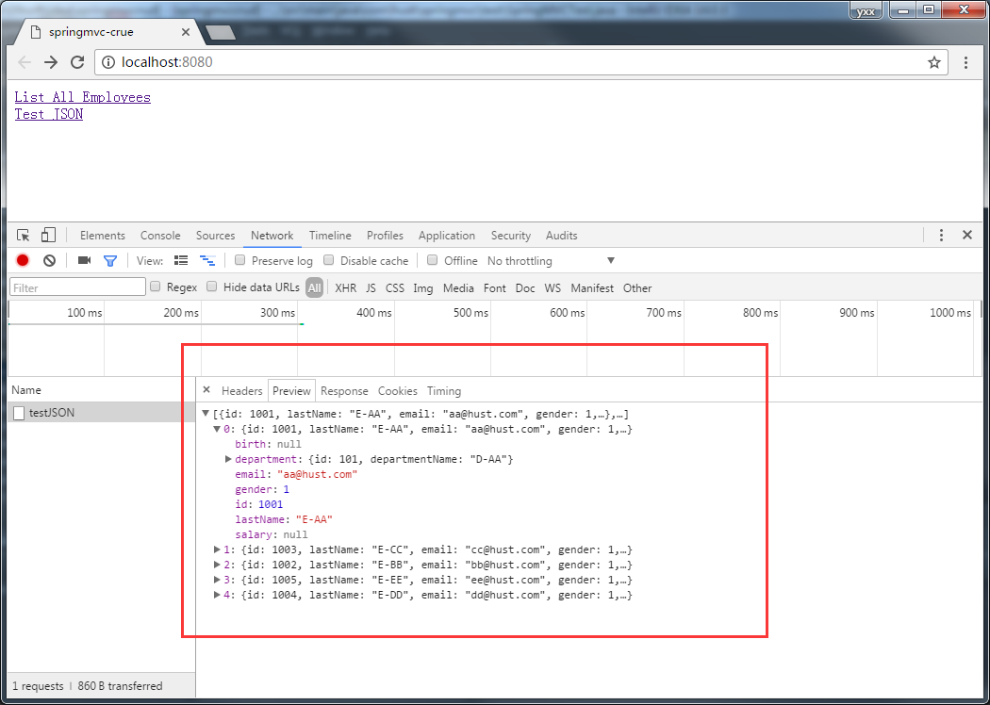
Task: Clear the network log
Action: pos(49,260)
